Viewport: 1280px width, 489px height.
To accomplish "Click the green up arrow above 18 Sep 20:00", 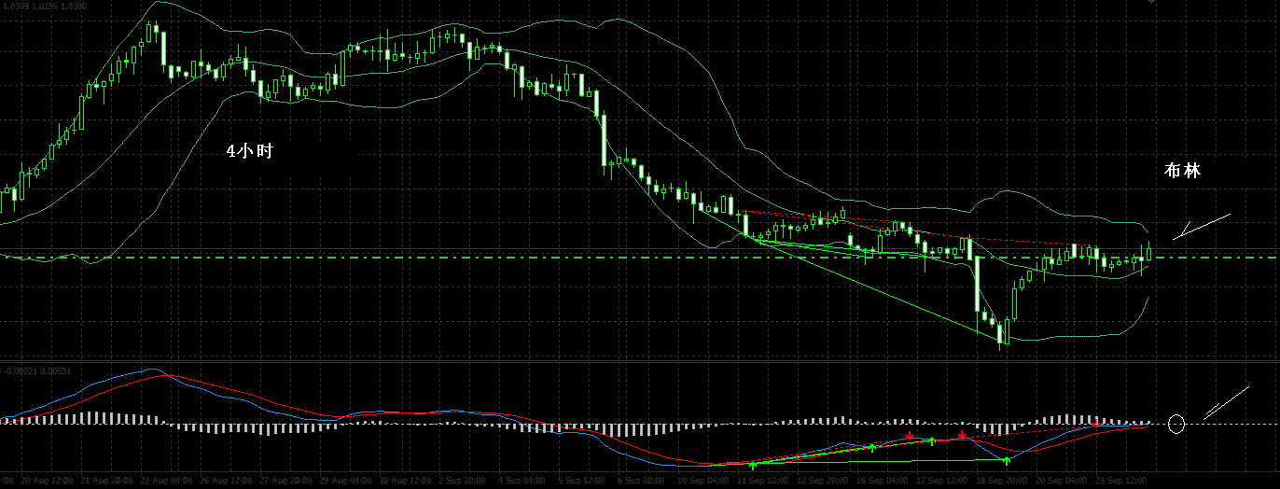I will click(1007, 461).
